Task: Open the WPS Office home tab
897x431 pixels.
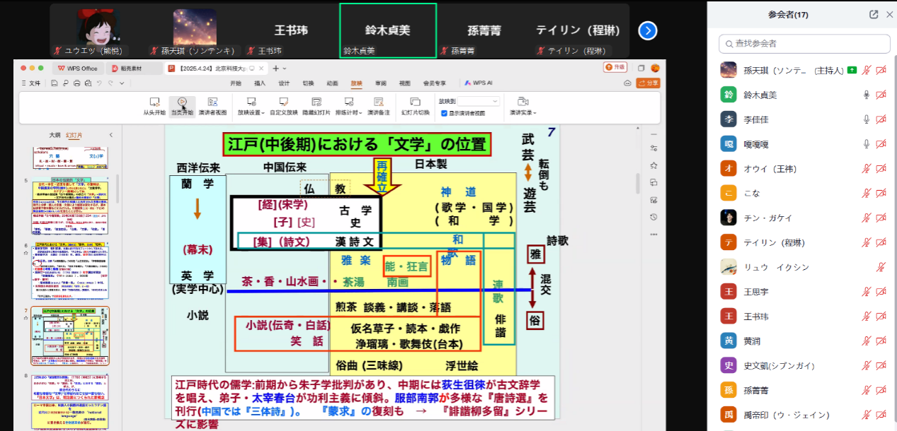Action: pos(78,69)
